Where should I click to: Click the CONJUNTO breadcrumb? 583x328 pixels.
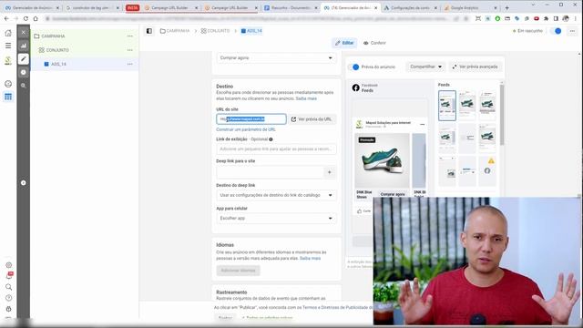pos(215,31)
